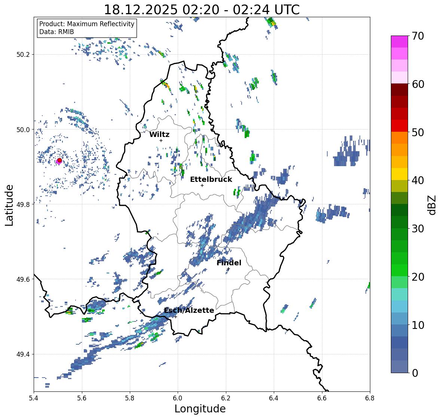The width and height of the screenshot is (441, 418).
Task: Click the magenta band at top of colorbar
Action: click(399, 42)
